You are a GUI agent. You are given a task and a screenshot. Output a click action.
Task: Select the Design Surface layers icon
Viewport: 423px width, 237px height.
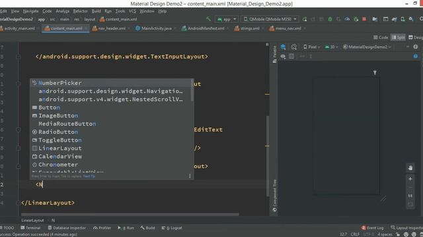(283, 47)
